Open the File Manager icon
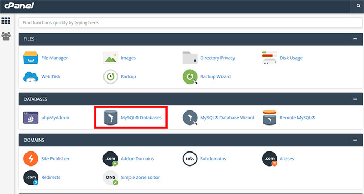 coord(31,58)
